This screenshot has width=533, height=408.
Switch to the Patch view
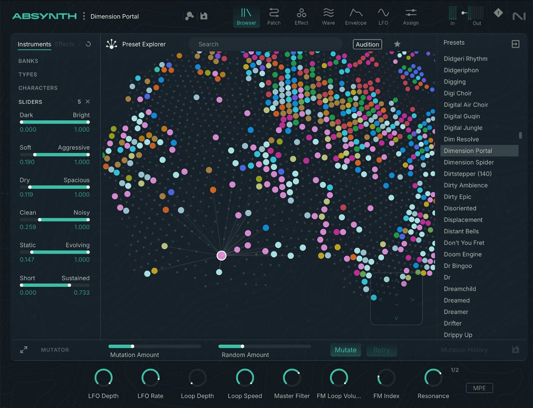pyautogui.click(x=274, y=16)
